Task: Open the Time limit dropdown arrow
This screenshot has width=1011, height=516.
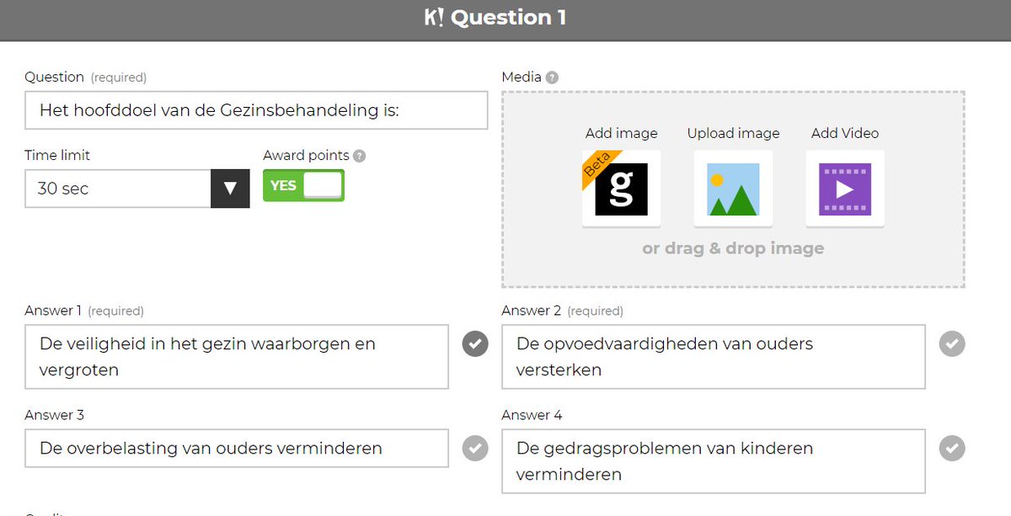Action: pos(229,188)
